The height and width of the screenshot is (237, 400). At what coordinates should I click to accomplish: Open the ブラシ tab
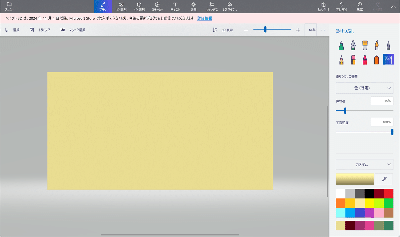[103, 6]
